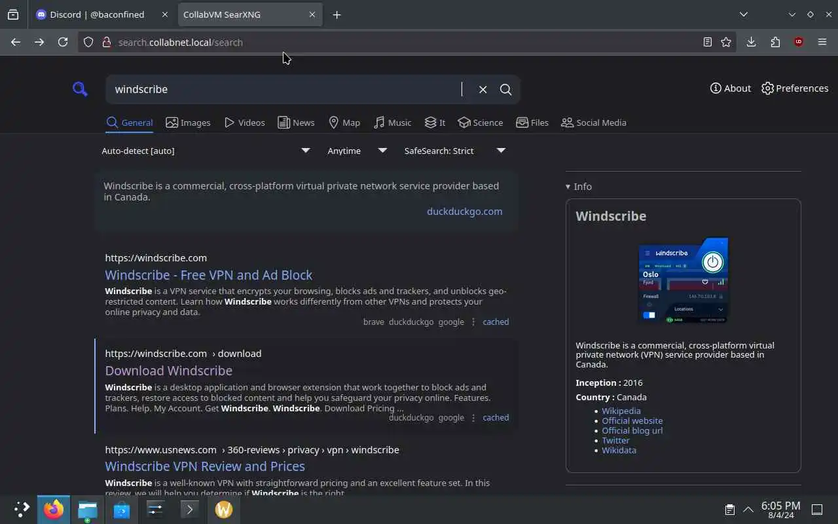838x524 pixels.
Task: Open Windscribe VPN Review and Prices result
Action: point(205,466)
